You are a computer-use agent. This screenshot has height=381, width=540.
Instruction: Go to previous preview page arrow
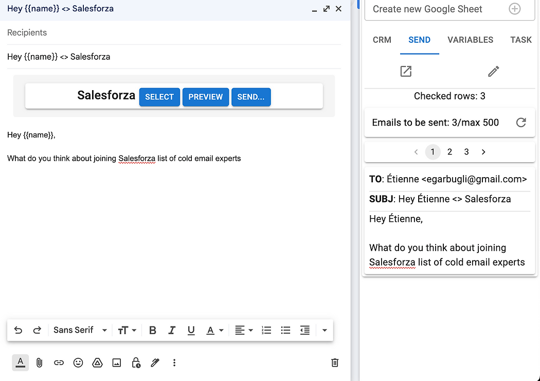(x=416, y=152)
